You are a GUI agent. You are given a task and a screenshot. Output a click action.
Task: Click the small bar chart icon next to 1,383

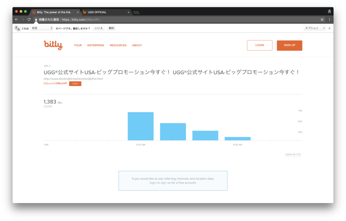[x=60, y=102]
